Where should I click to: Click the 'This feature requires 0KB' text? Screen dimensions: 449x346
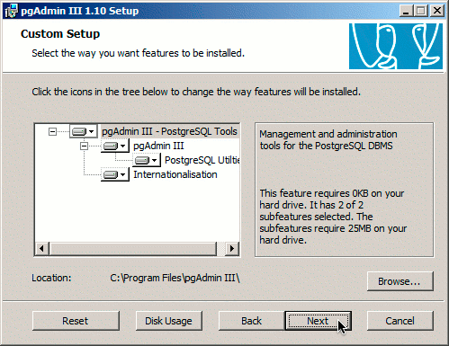pos(333,217)
